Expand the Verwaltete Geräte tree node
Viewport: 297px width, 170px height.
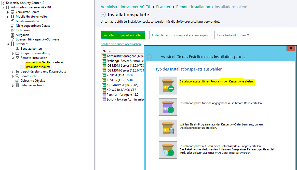tap(8, 12)
